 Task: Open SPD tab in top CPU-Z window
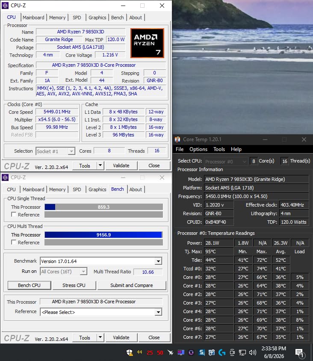77,18
